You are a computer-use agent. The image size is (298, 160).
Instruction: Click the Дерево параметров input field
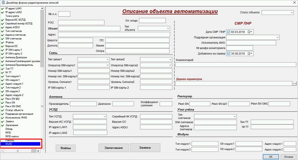234,83
